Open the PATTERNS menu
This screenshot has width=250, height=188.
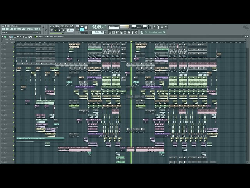pyautogui.click(x=18, y=29)
